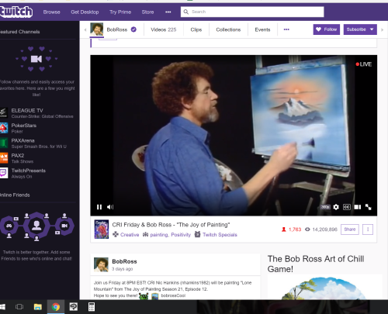Click the Twitch logo
Screen dimensions: 388x314
click(16, 12)
